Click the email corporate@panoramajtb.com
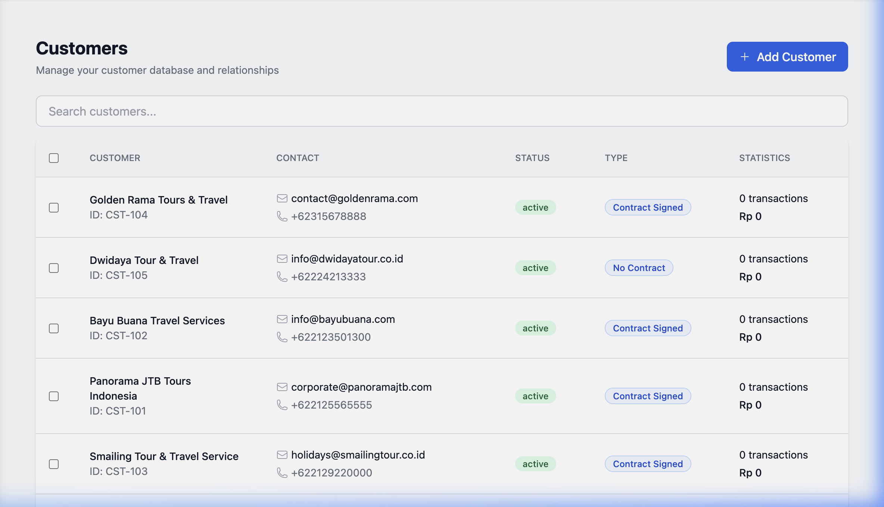The image size is (884, 507). point(361,387)
